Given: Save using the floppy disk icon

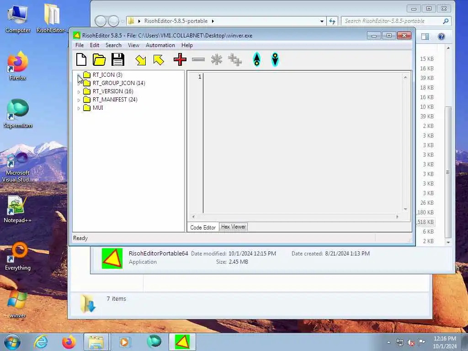Looking at the screenshot, I should (117, 59).
